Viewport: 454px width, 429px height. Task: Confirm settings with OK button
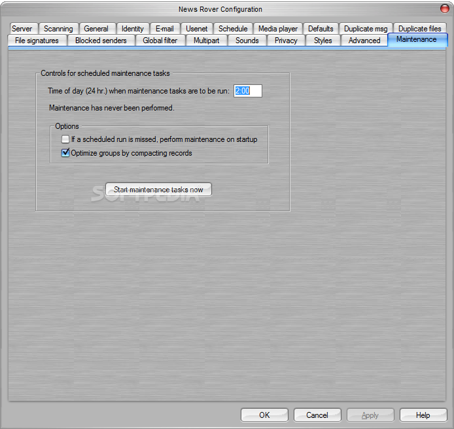point(264,415)
